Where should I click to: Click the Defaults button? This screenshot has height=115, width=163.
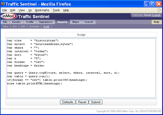[68, 102]
